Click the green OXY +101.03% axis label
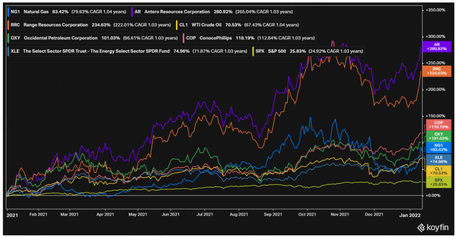 [439, 136]
